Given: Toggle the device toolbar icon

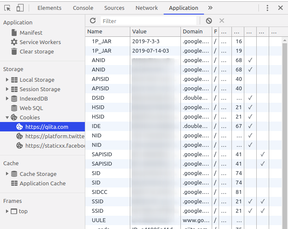Looking at the screenshot, I should 20,8.
